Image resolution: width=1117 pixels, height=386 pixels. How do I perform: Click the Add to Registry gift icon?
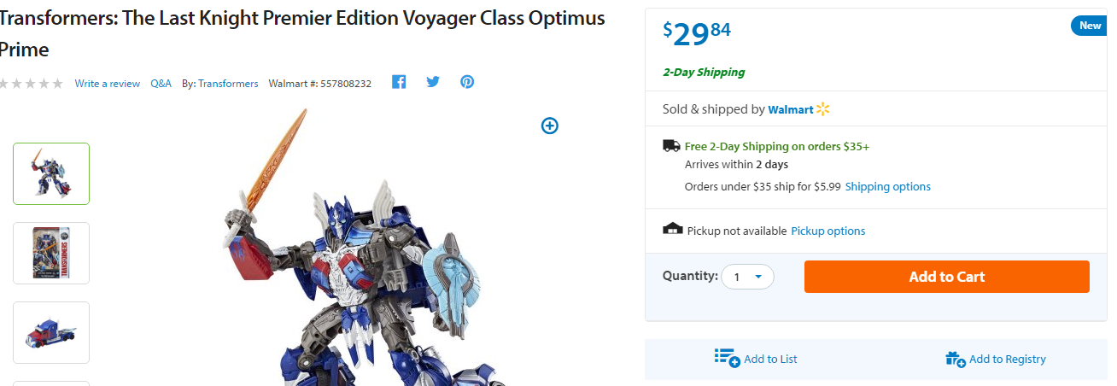coord(955,359)
